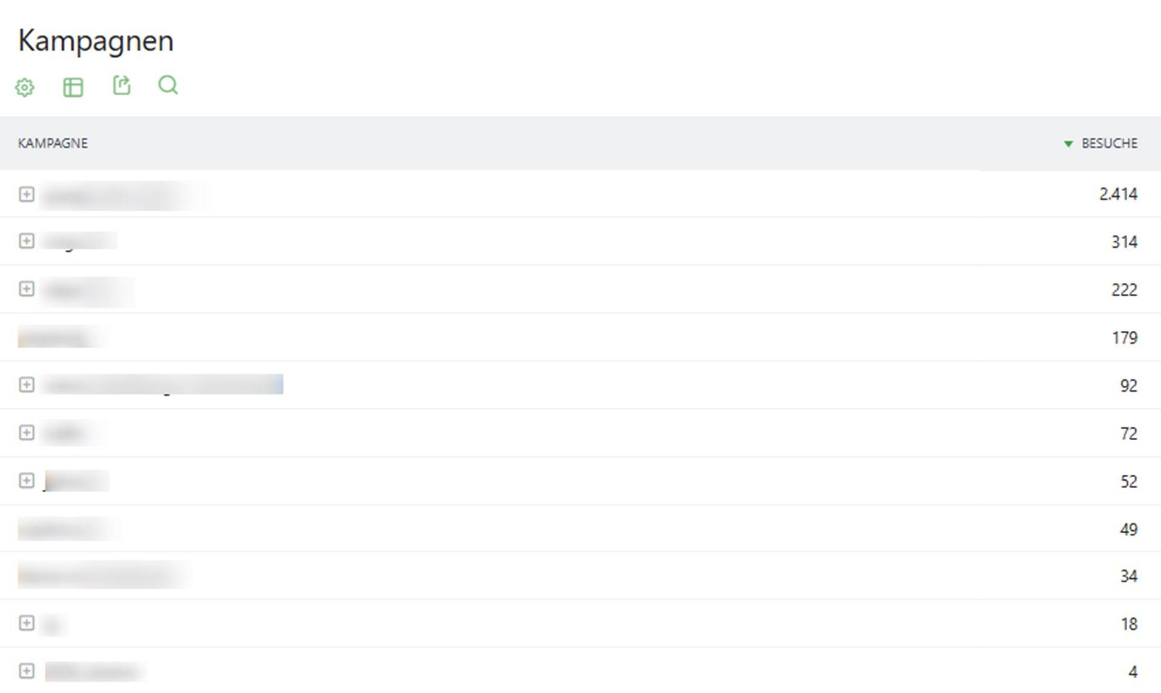Click the KAMPAGNE column header

(x=53, y=143)
